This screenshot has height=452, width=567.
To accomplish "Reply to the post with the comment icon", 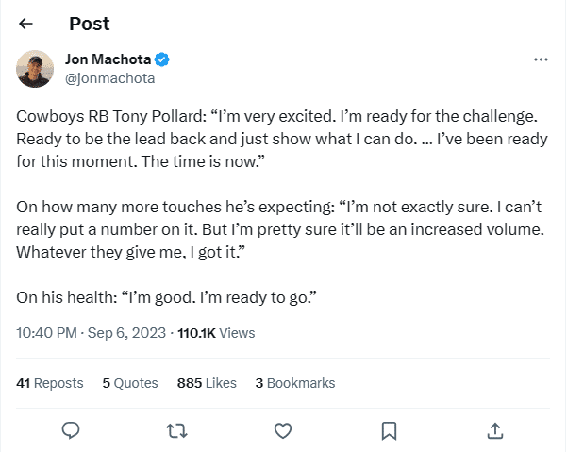I will click(70, 429).
